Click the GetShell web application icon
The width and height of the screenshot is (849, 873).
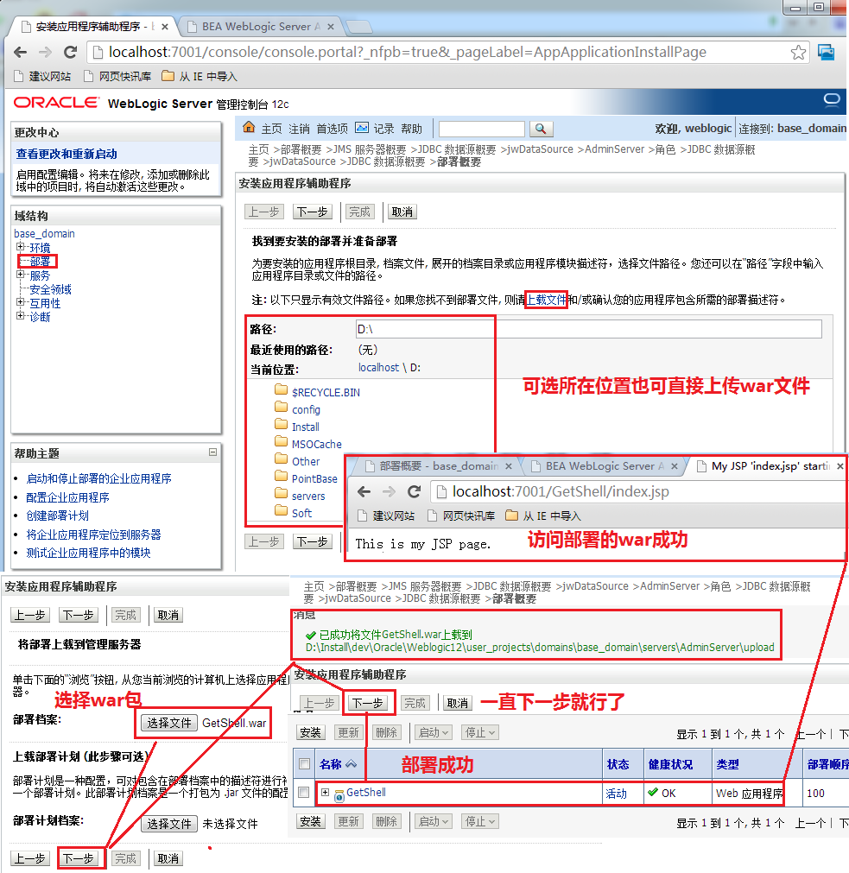(339, 796)
